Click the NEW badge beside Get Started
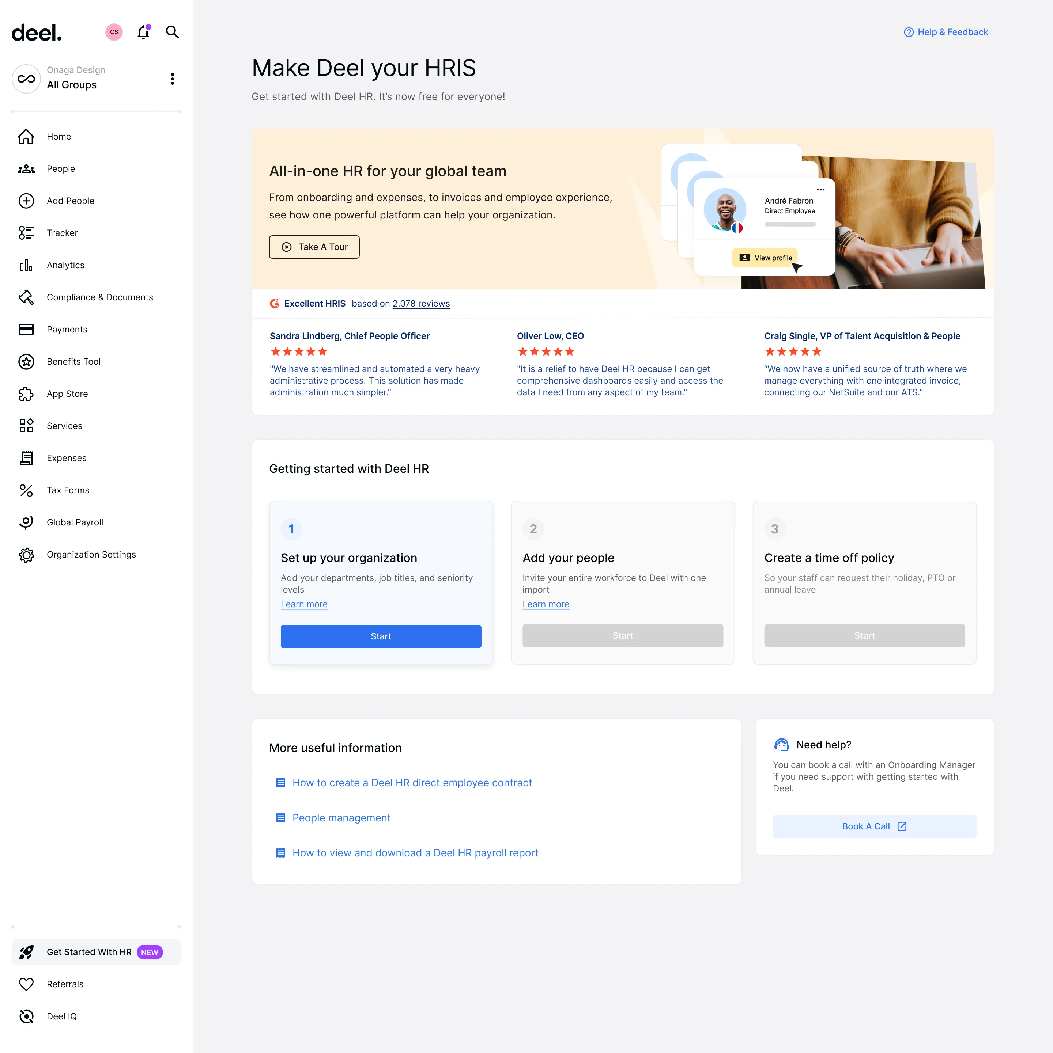 (x=150, y=953)
